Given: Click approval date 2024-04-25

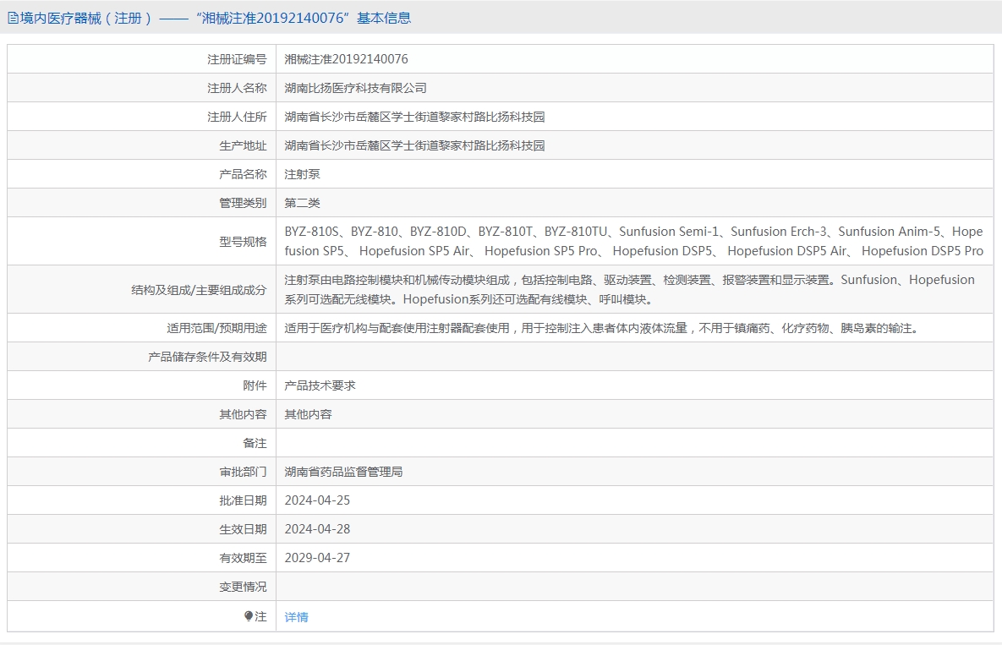Looking at the screenshot, I should 318,500.
